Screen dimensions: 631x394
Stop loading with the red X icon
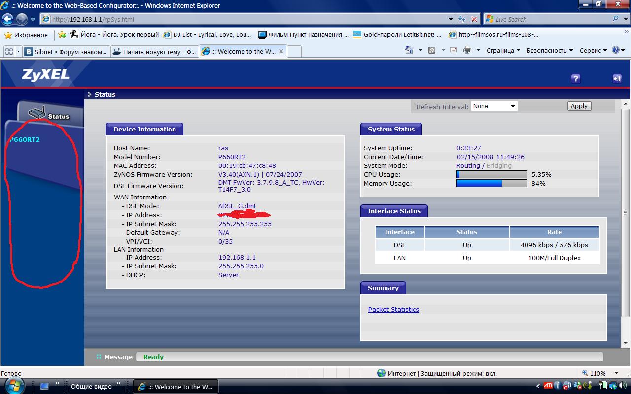474,19
